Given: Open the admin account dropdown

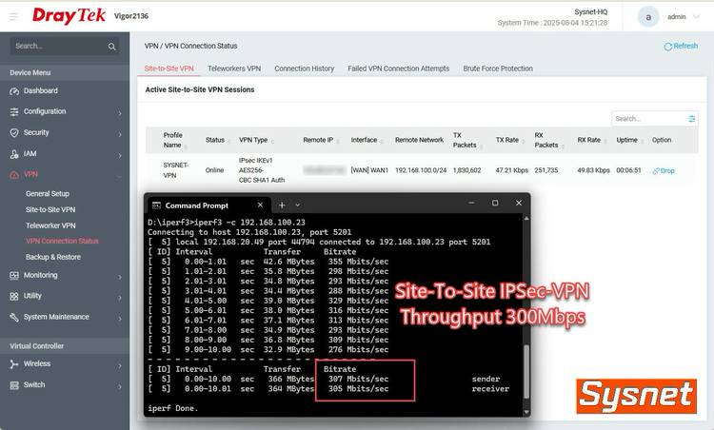Looking at the screenshot, I should point(703,17).
